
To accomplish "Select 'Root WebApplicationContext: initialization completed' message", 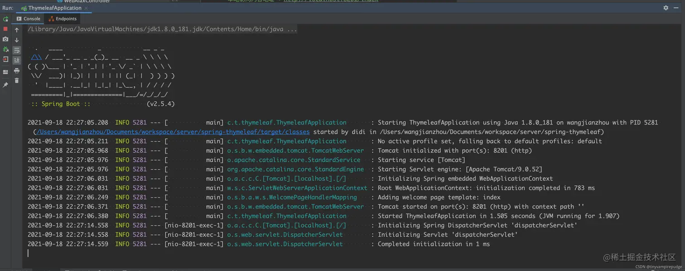I will pyautogui.click(x=486, y=188).
